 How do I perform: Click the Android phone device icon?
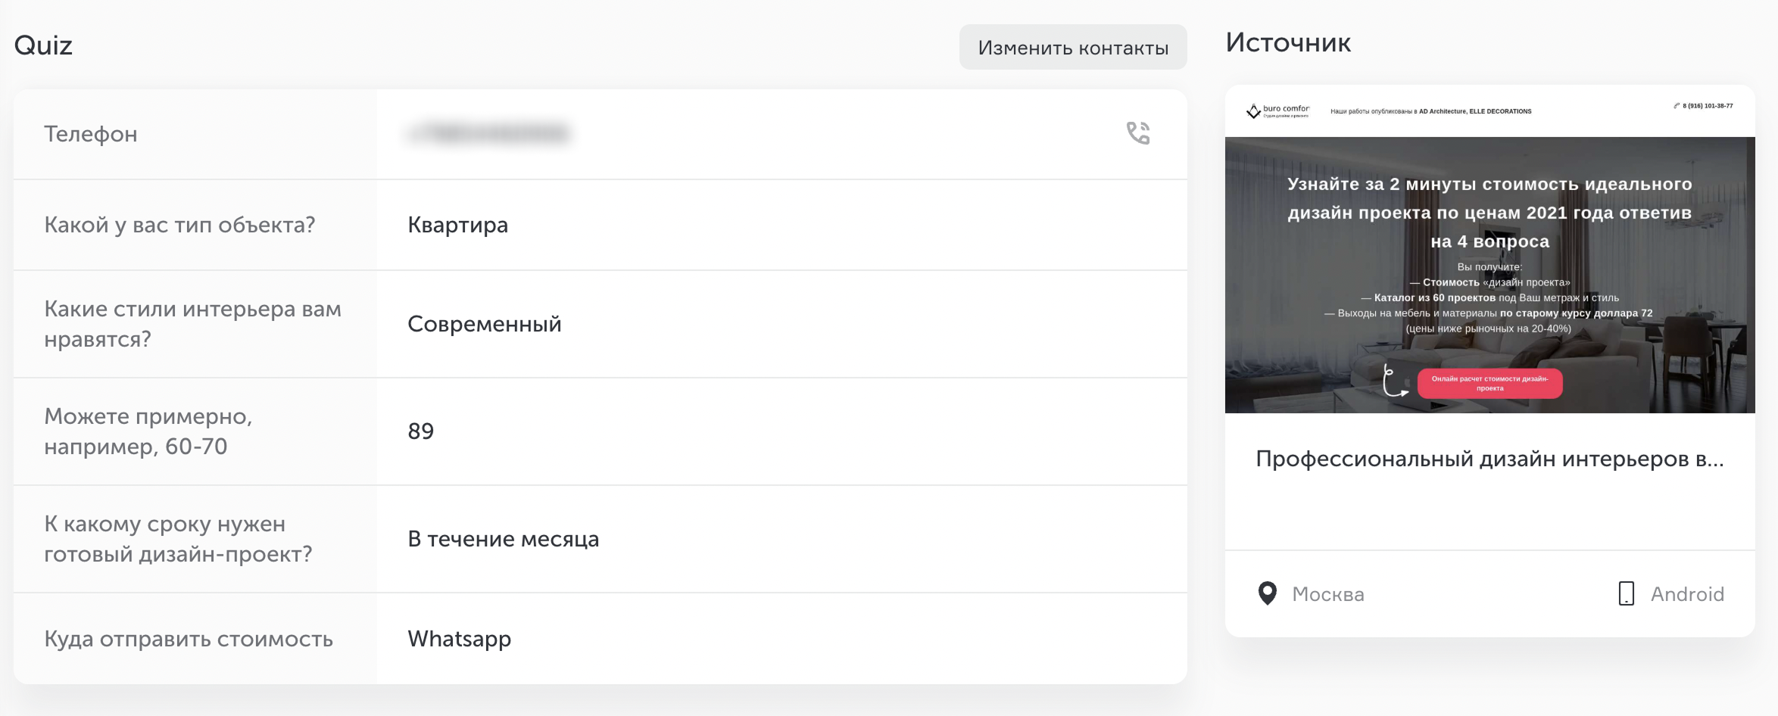pos(1626,593)
